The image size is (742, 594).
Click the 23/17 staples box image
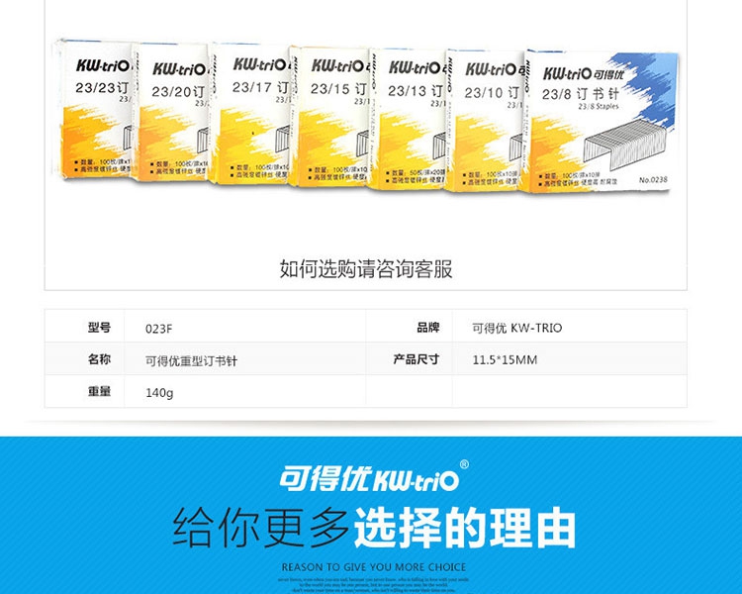click(x=250, y=114)
